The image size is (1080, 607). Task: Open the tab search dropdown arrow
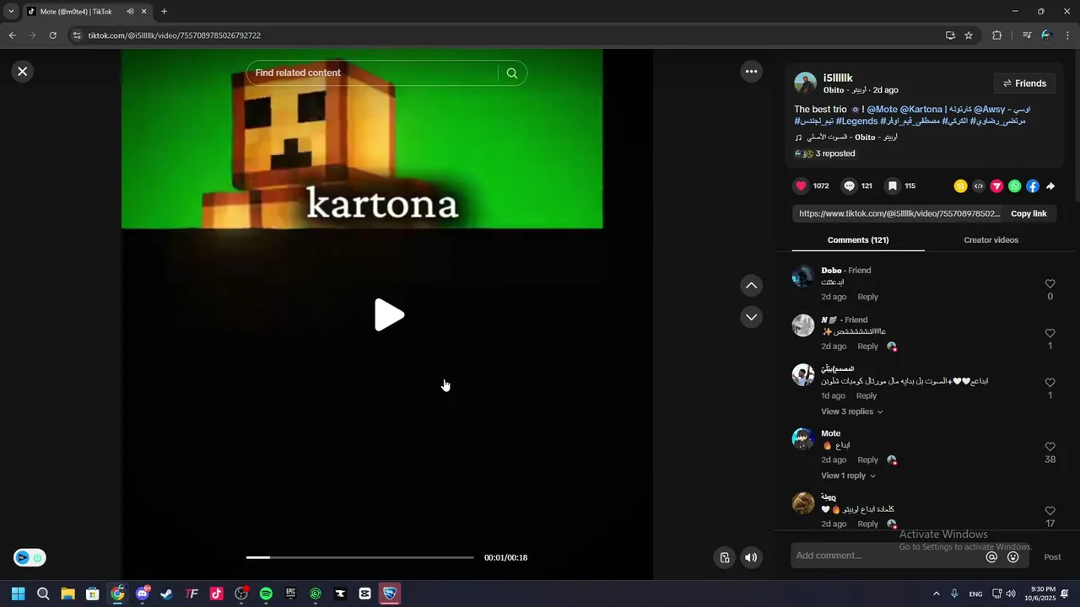click(11, 12)
